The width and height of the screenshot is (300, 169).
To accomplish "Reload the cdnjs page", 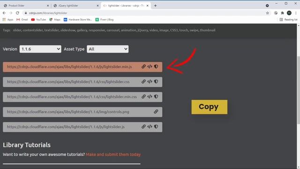I will (17, 13).
